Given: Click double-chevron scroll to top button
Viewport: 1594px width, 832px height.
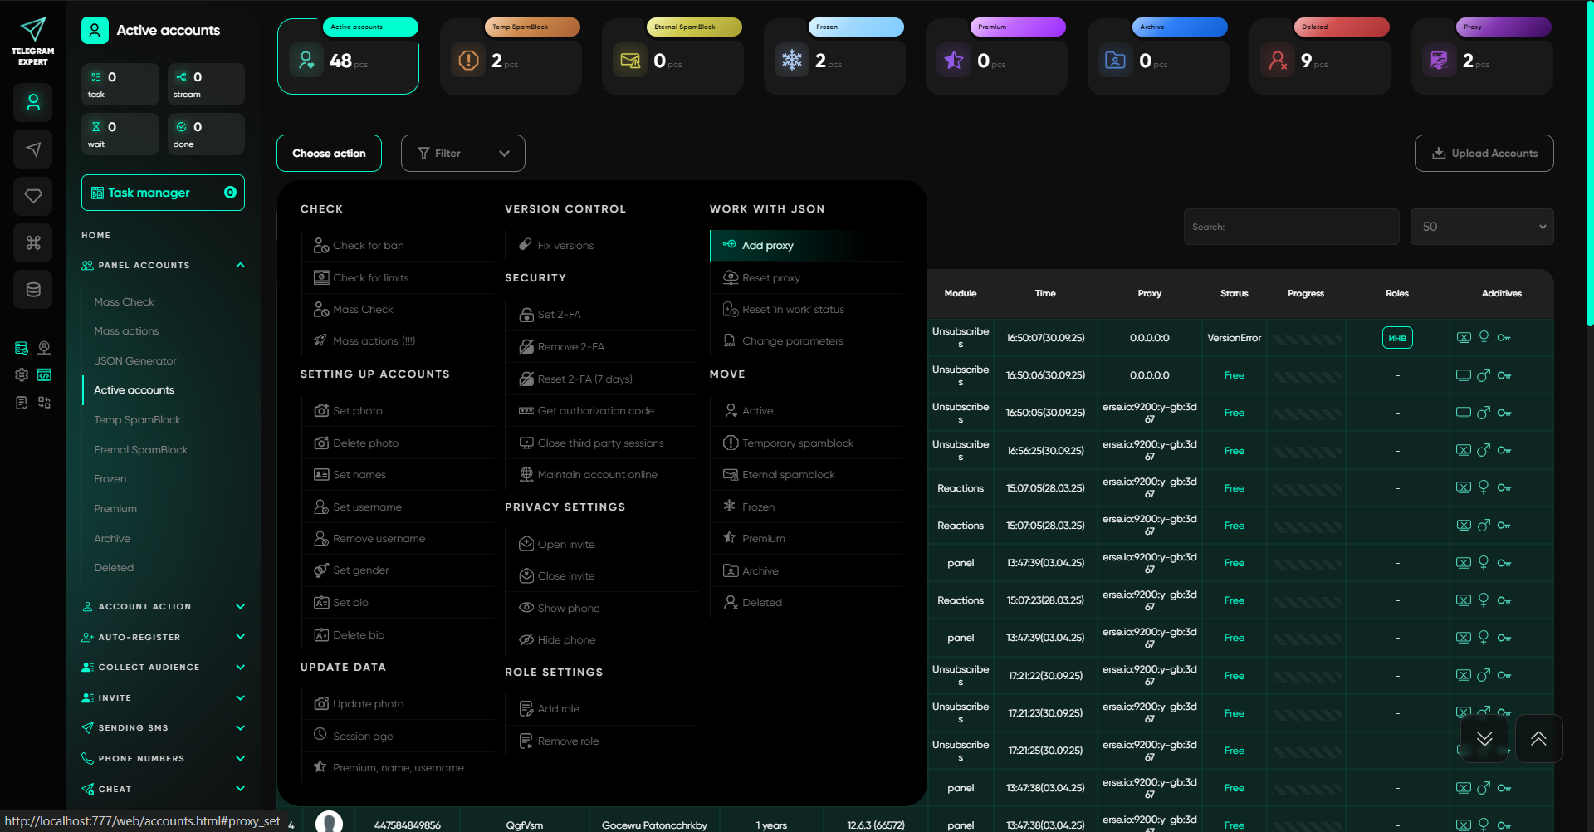Looking at the screenshot, I should 1538,738.
